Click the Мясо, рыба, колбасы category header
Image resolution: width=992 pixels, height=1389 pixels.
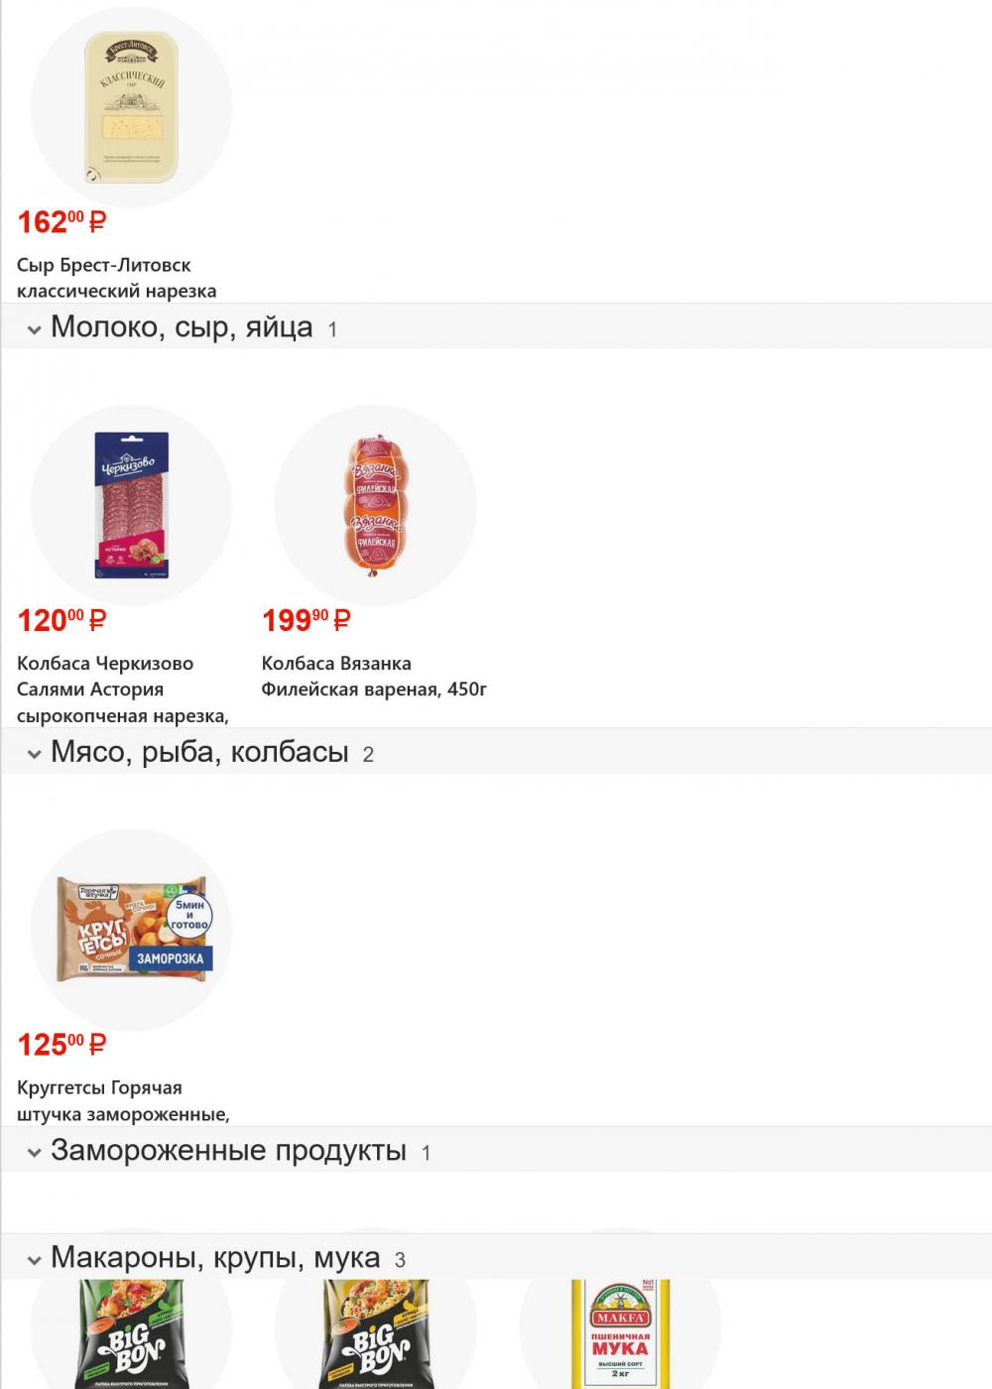199,753
